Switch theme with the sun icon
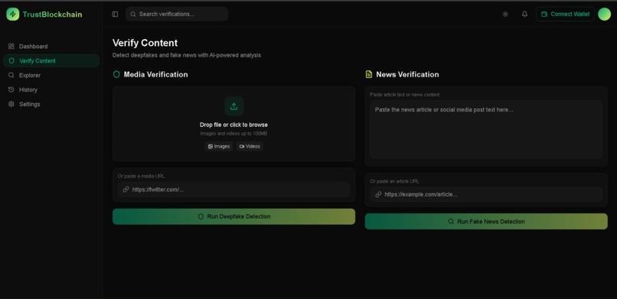Screen dimensions: 617x299 click(x=505, y=14)
